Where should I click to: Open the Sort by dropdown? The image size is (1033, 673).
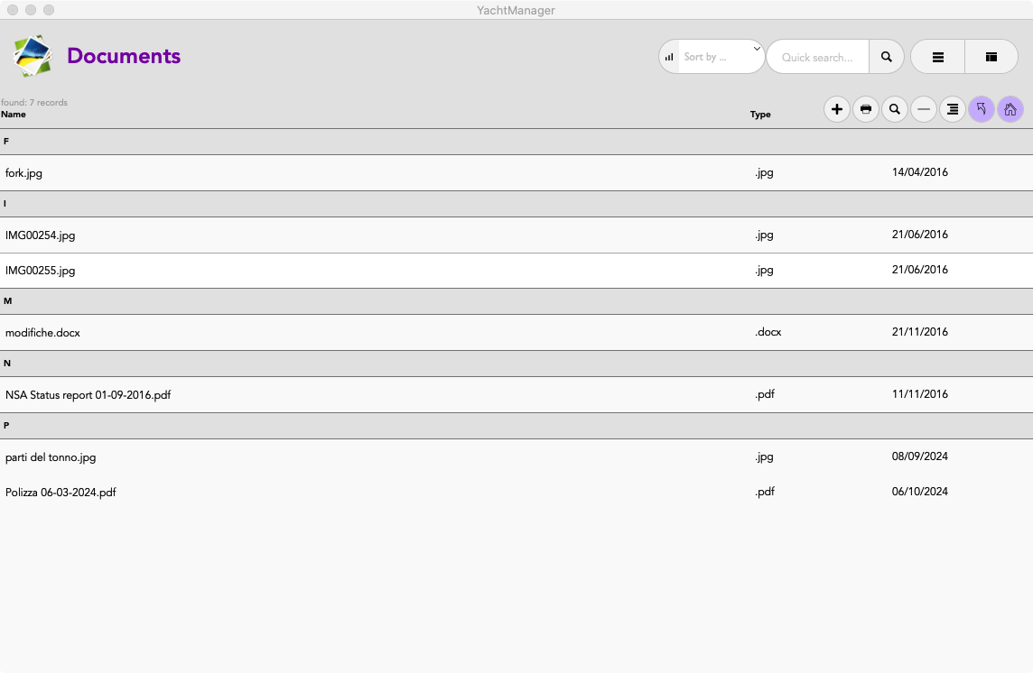tap(718, 57)
